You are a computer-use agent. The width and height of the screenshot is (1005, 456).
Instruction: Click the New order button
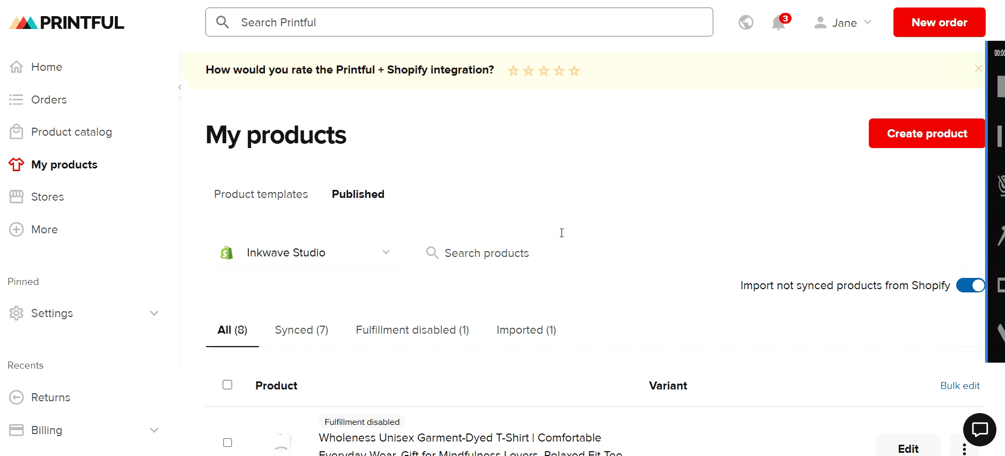click(x=939, y=23)
